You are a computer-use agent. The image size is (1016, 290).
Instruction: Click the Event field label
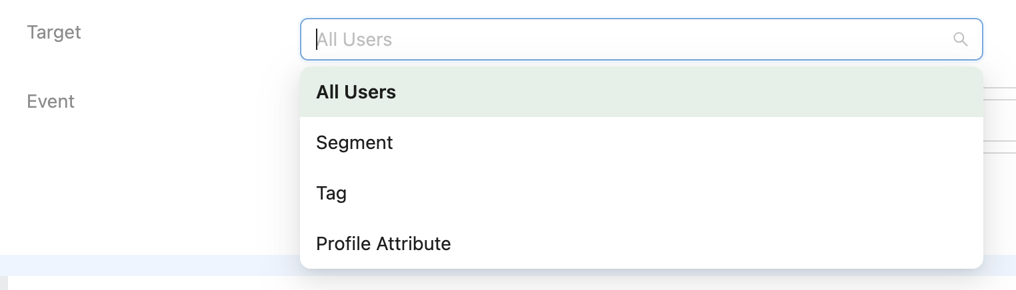click(x=51, y=102)
